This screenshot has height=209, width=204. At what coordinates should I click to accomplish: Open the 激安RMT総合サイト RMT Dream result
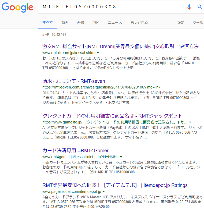pyautogui.click(x=120, y=47)
